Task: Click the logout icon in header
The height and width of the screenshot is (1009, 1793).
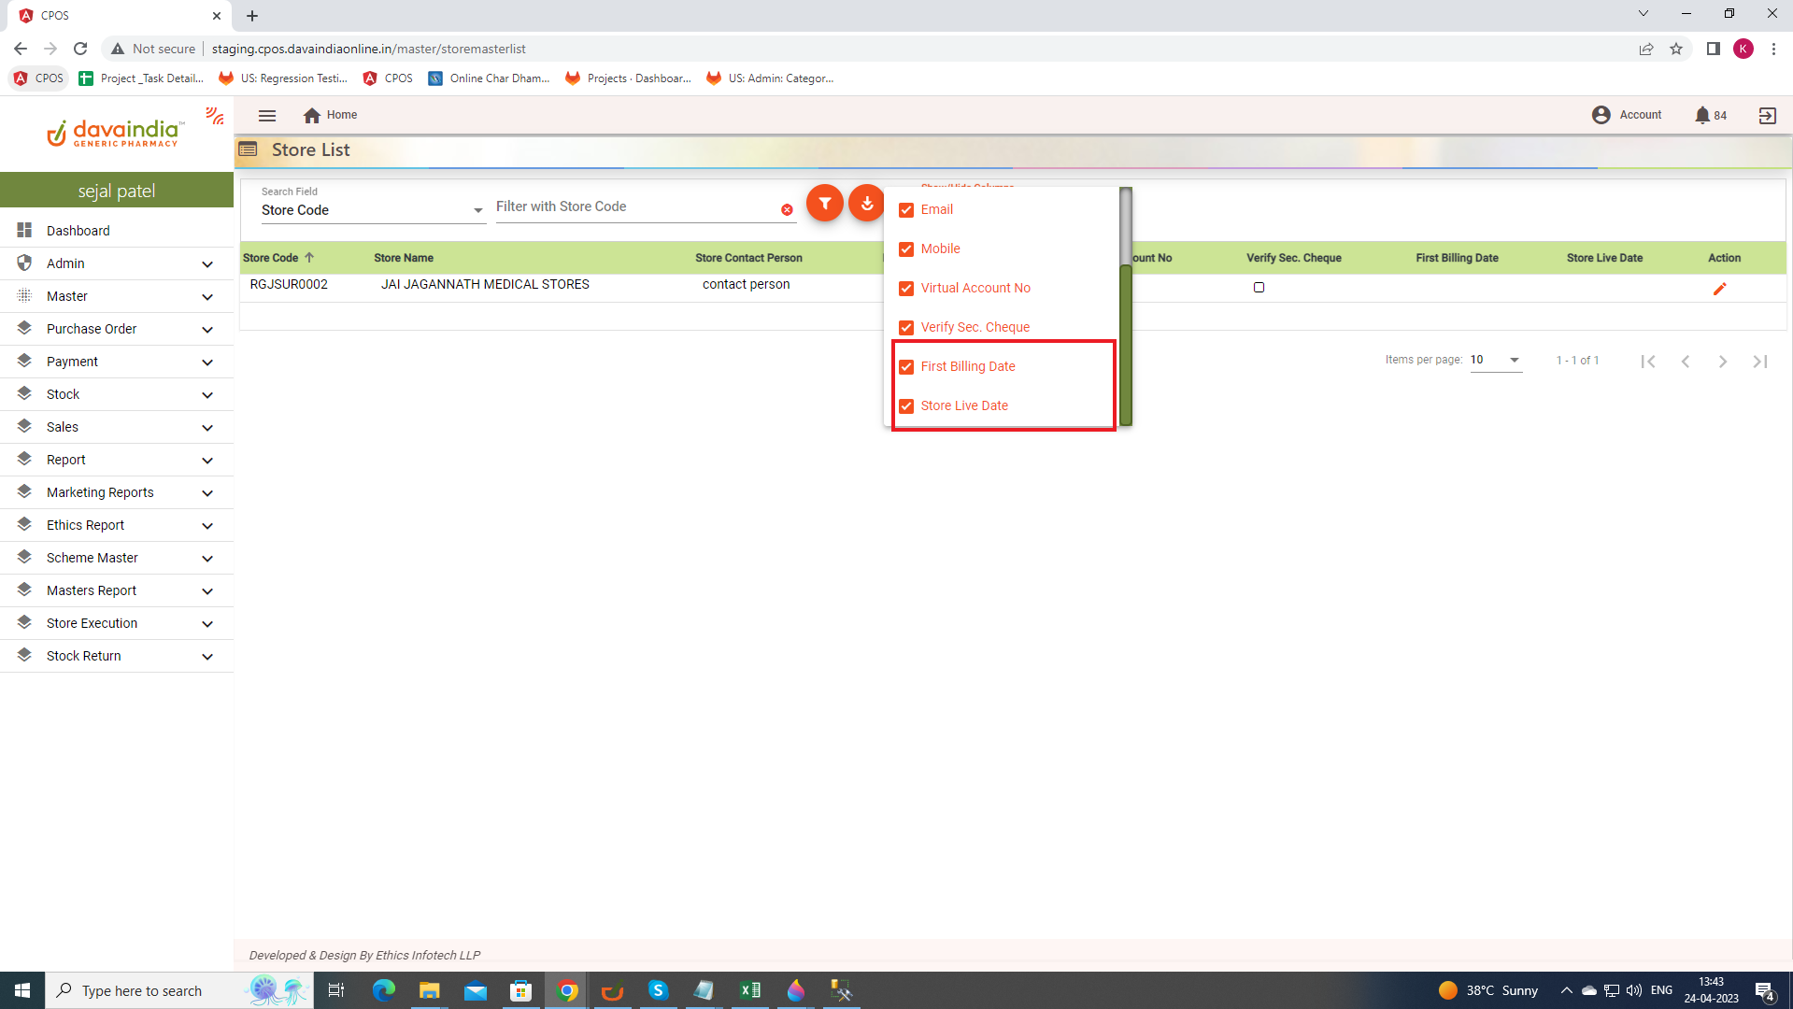Action: click(1767, 115)
